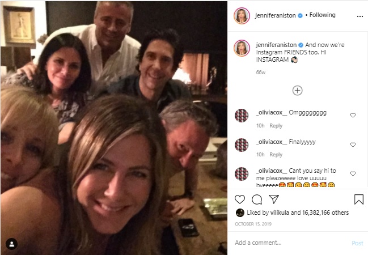This screenshot has width=368, height=255.
Task: Open the jenniferaniston header profile picture
Action: pyautogui.click(x=242, y=16)
